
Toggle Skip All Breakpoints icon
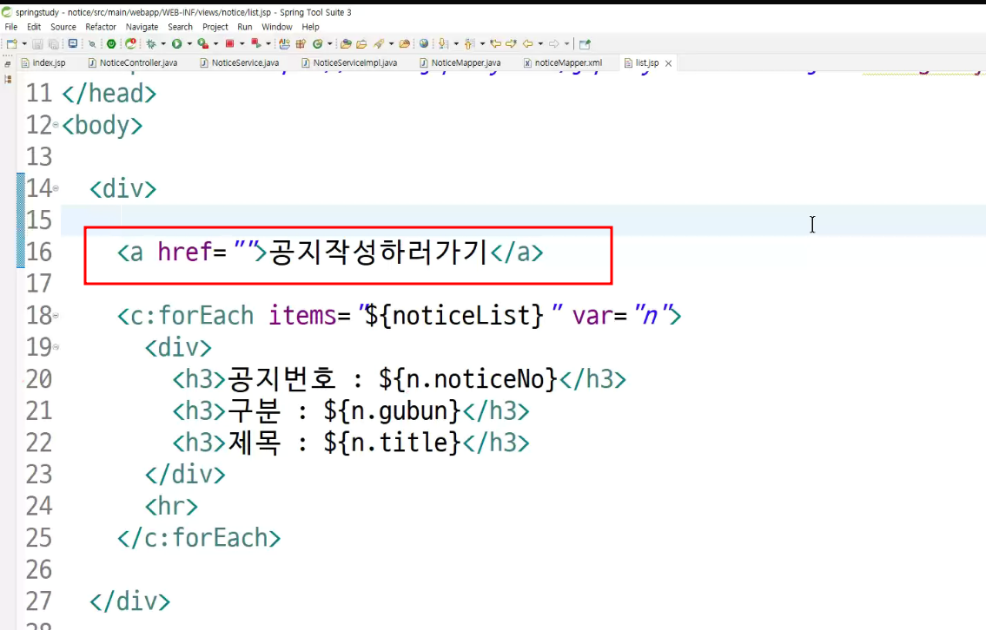click(x=92, y=44)
